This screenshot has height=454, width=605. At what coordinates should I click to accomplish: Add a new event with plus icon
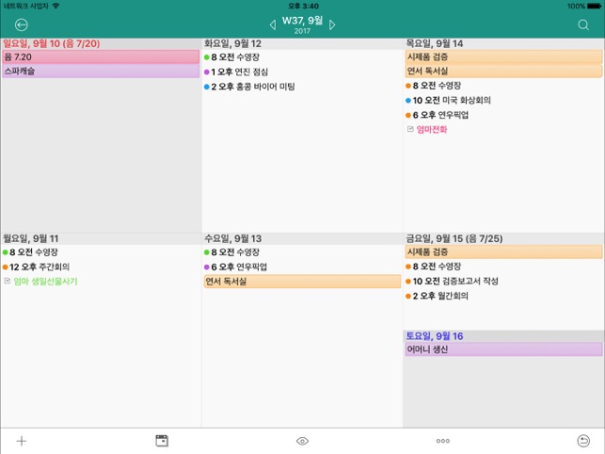pyautogui.click(x=22, y=441)
